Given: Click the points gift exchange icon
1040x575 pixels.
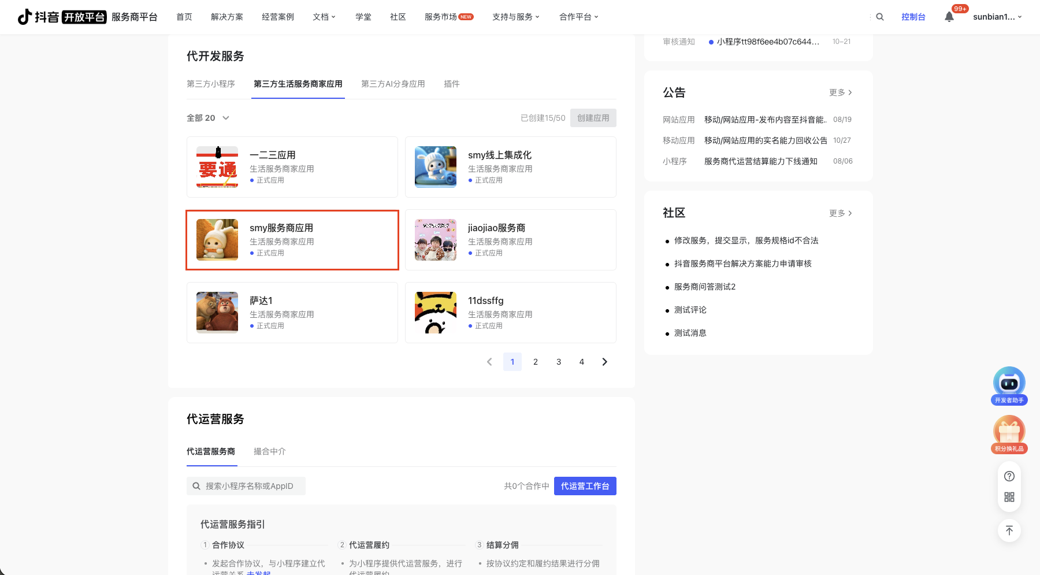Looking at the screenshot, I should (x=1009, y=432).
